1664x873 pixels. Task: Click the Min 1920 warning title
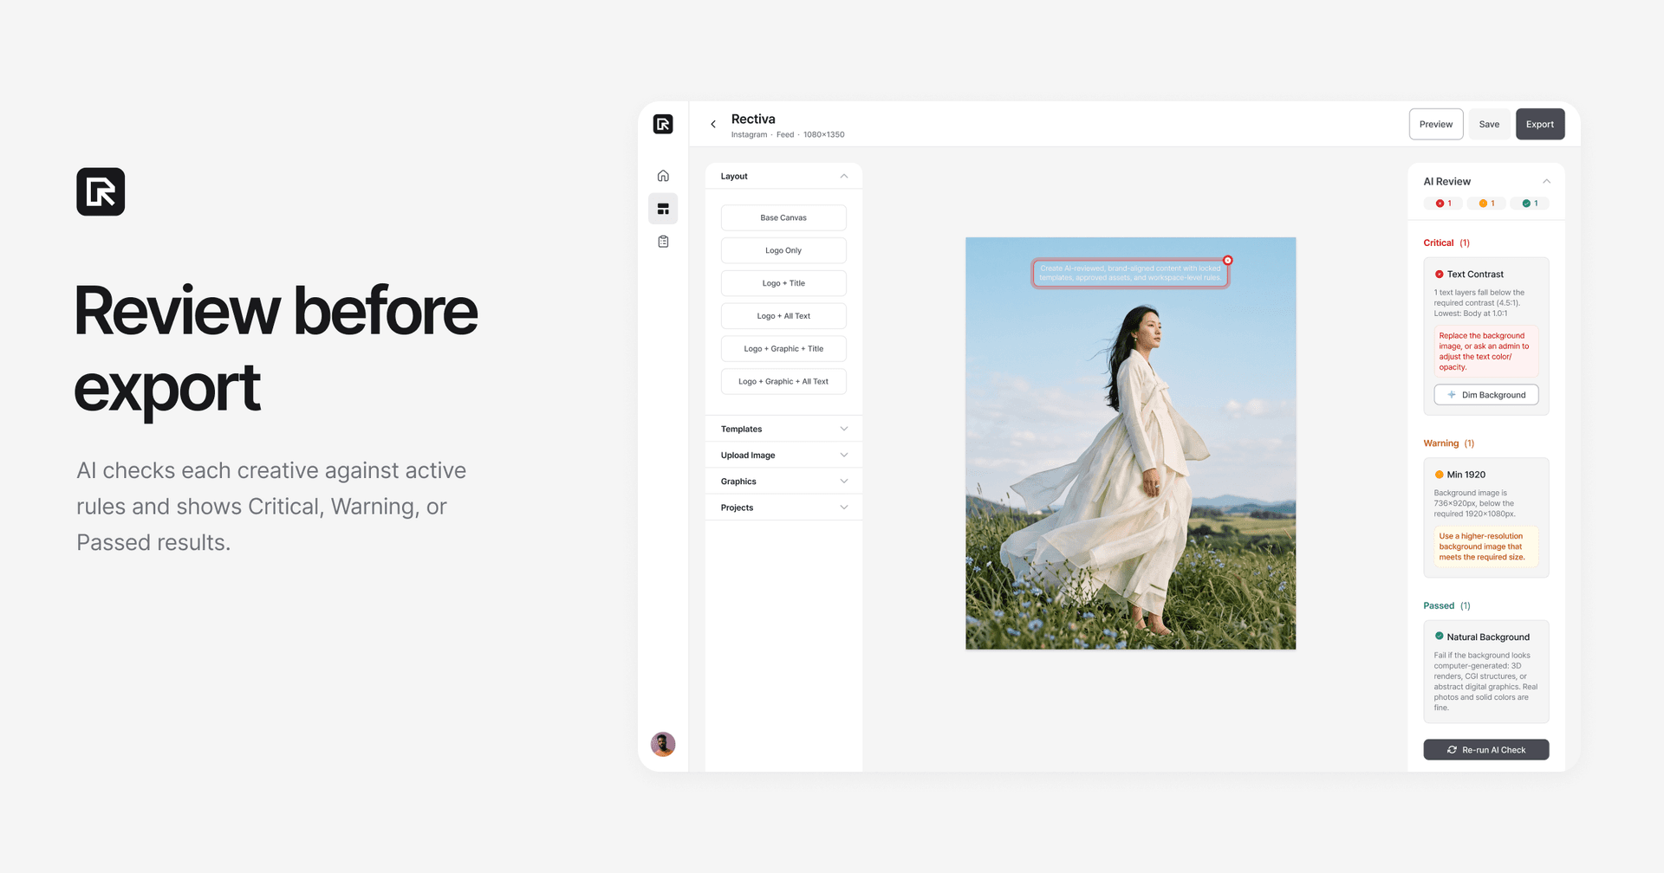[1466, 475]
